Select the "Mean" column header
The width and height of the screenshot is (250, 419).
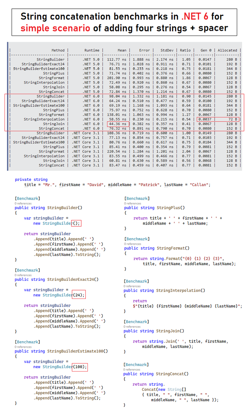[x=122, y=50]
